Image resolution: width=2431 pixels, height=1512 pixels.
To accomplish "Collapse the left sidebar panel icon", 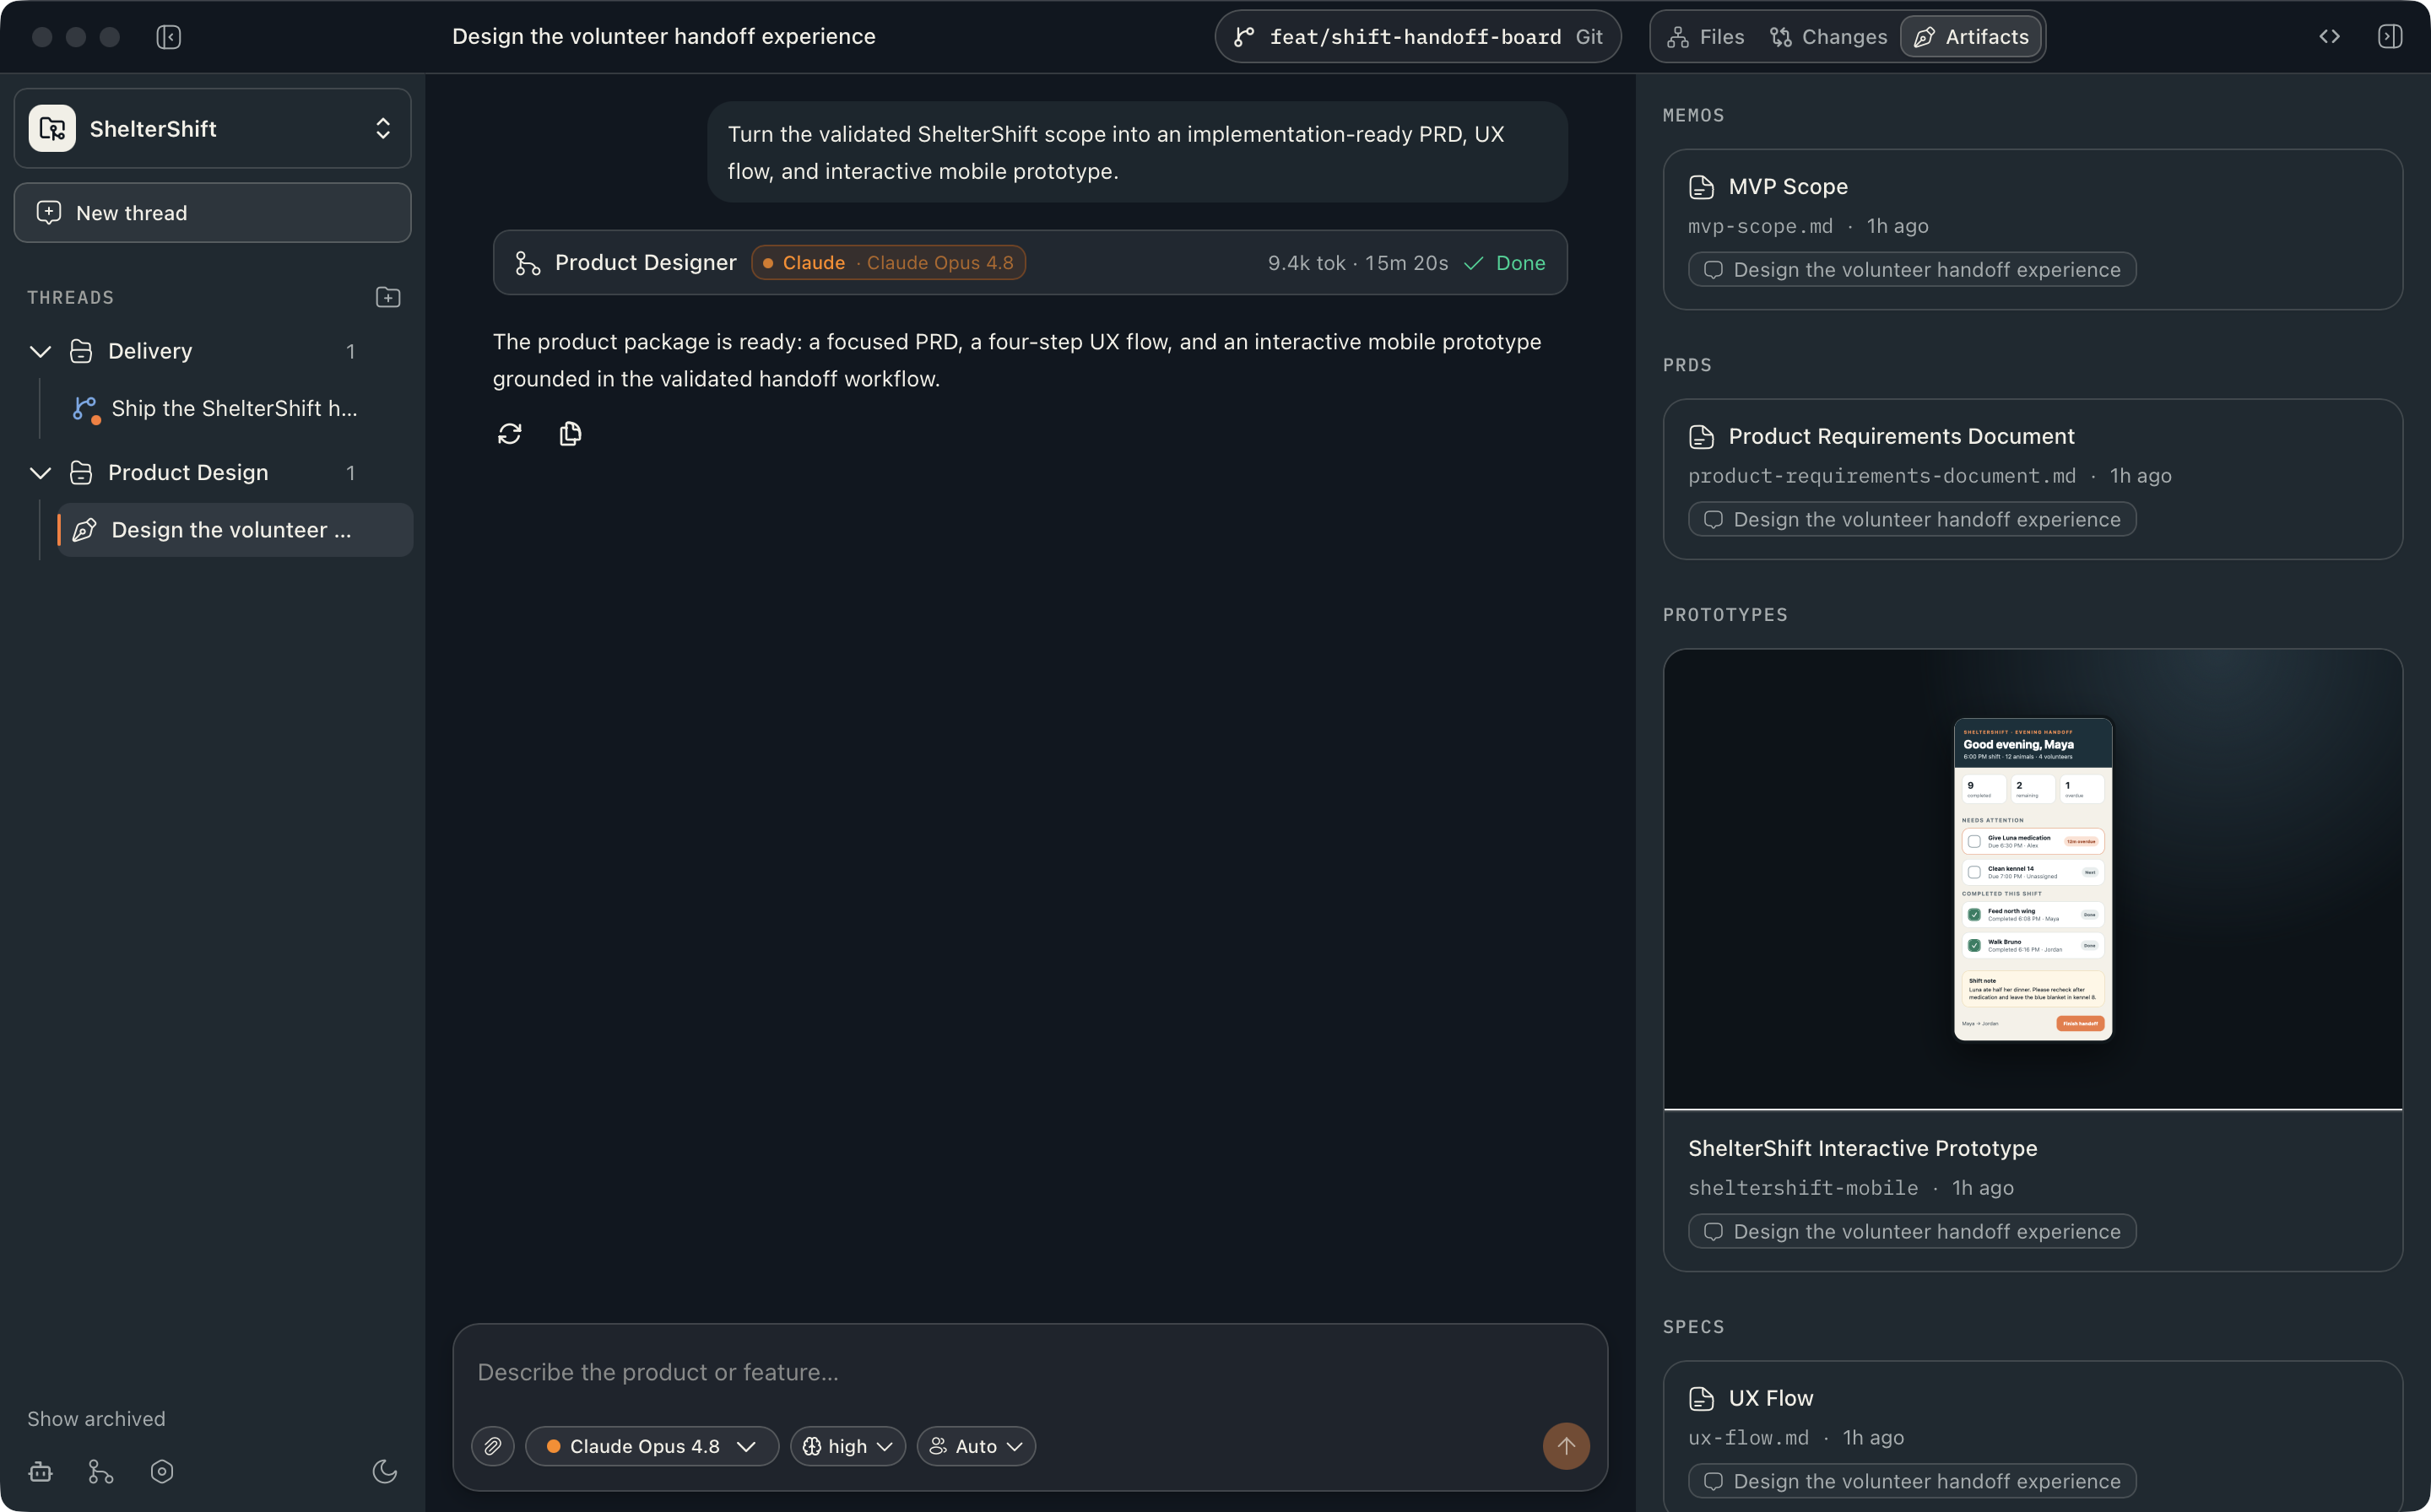I will click(168, 37).
